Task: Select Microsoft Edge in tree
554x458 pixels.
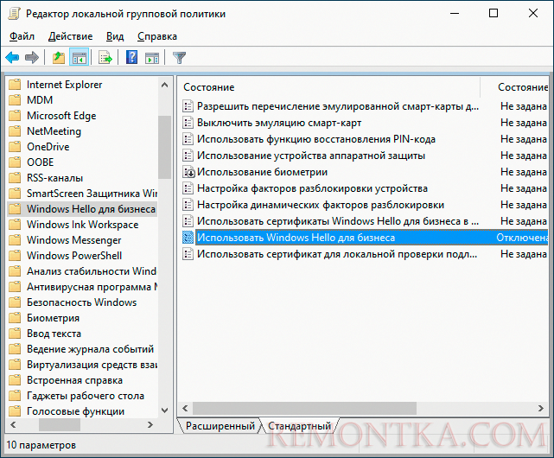Action: [x=61, y=116]
